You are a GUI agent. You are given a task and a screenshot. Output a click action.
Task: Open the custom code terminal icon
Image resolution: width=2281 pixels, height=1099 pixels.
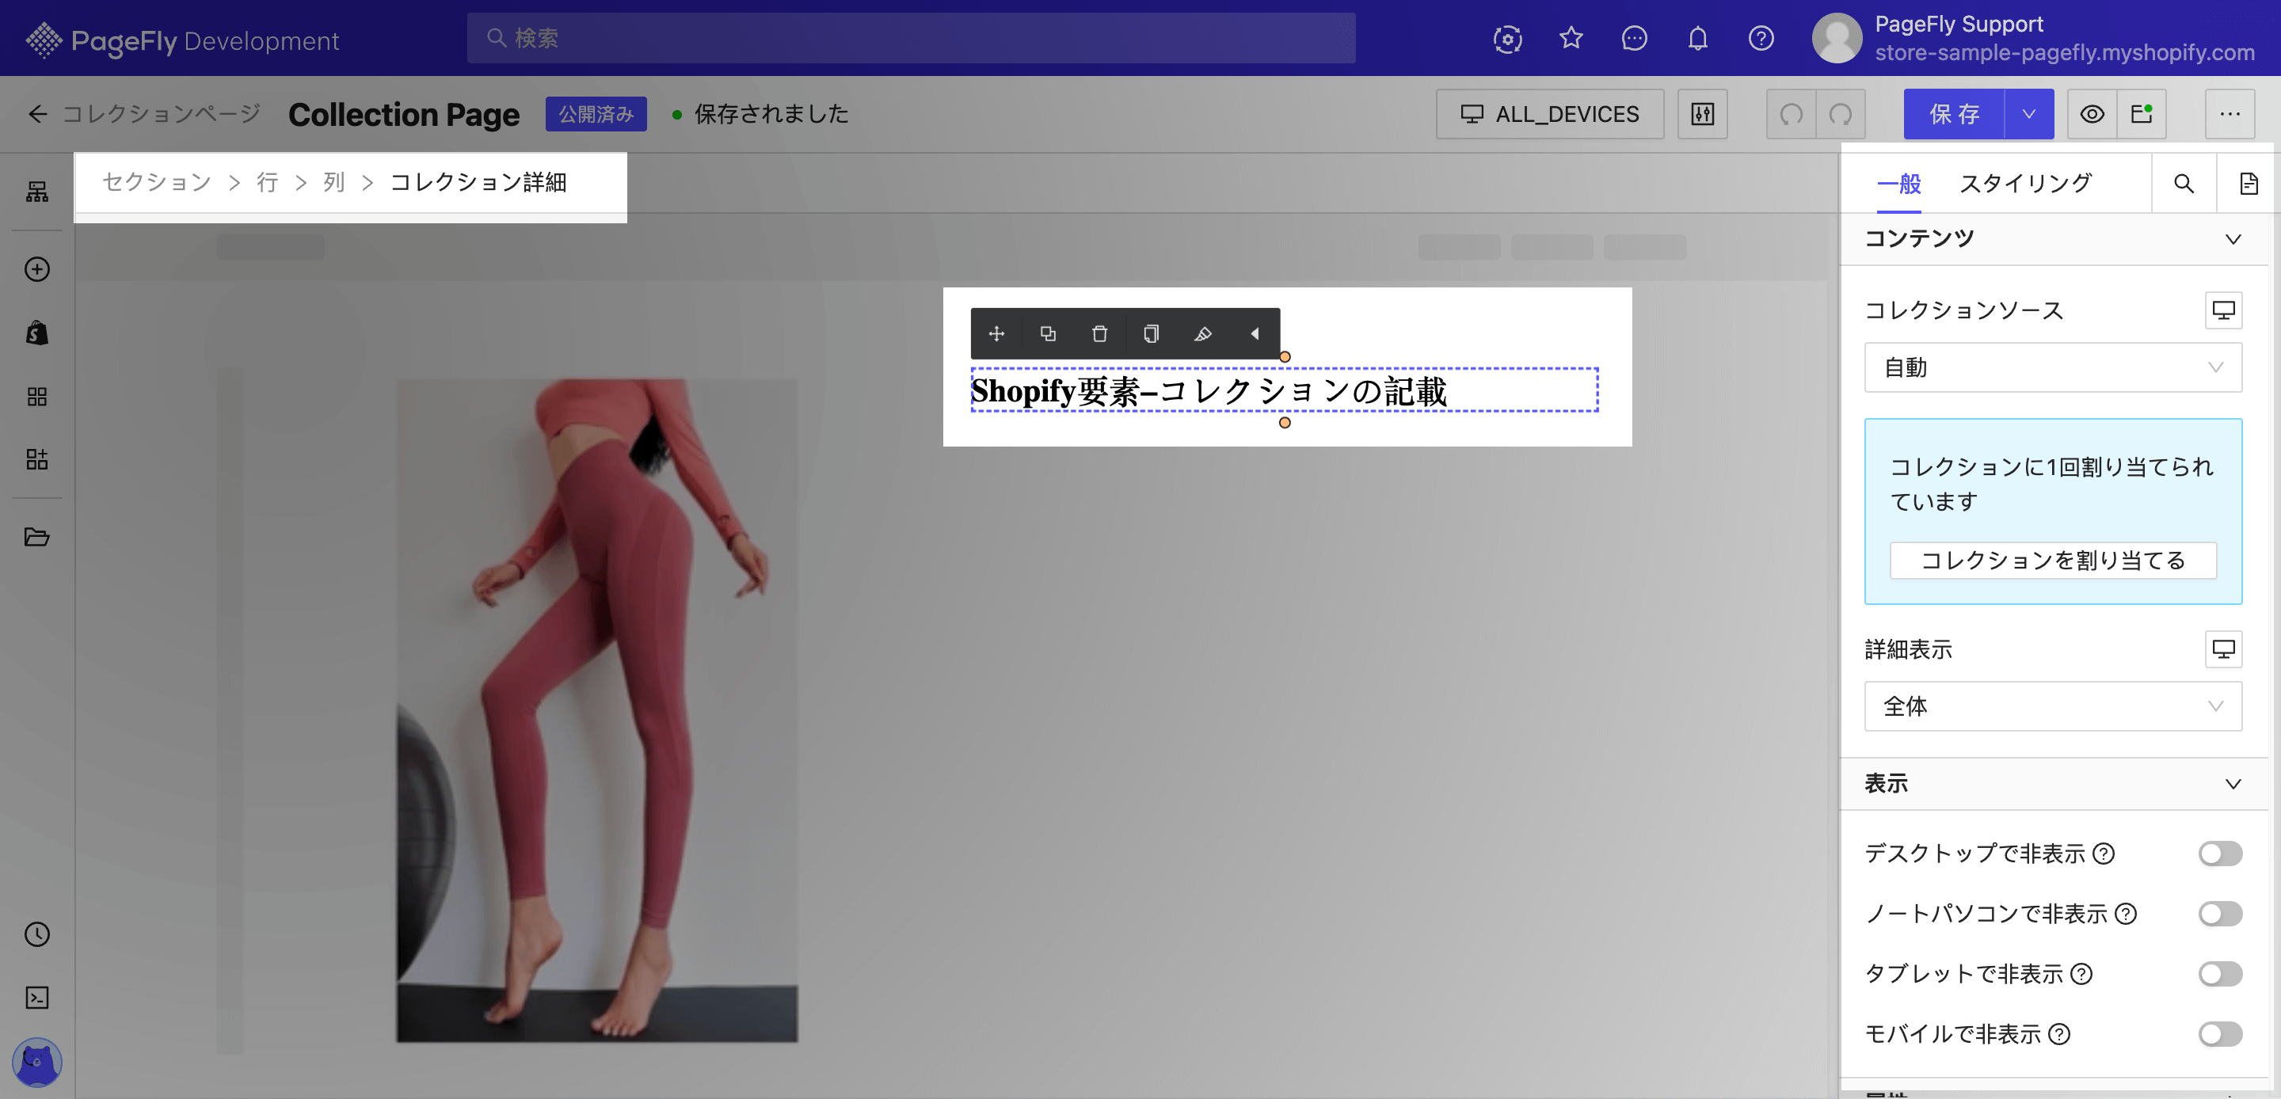coord(36,998)
